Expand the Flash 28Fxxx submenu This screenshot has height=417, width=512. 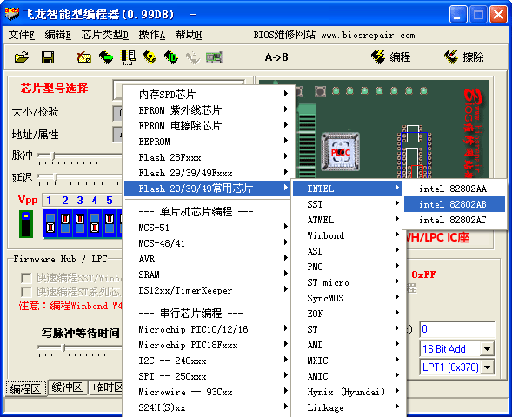(x=208, y=157)
